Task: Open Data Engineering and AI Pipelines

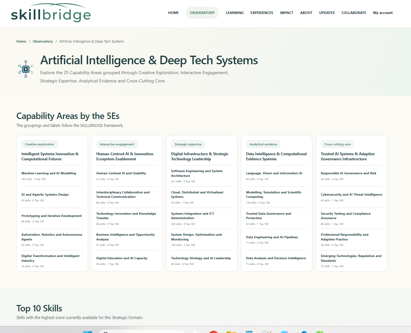Action: coord(272,237)
